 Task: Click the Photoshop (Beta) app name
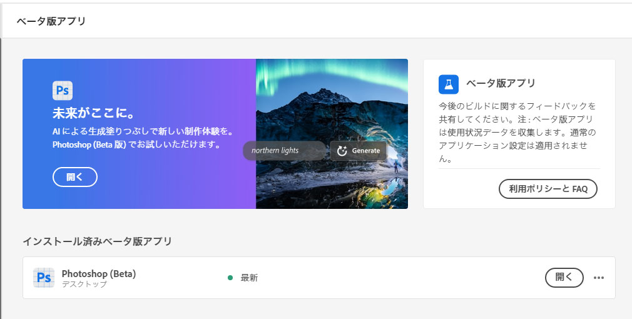click(x=99, y=273)
